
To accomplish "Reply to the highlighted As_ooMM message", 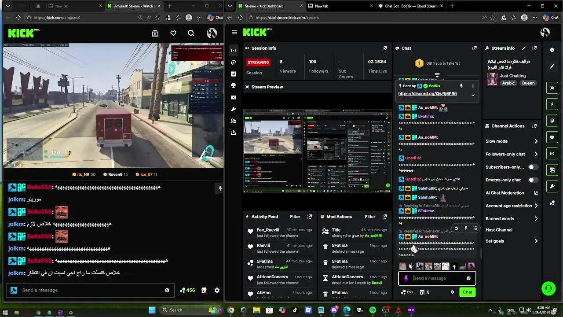I will coord(456,228).
